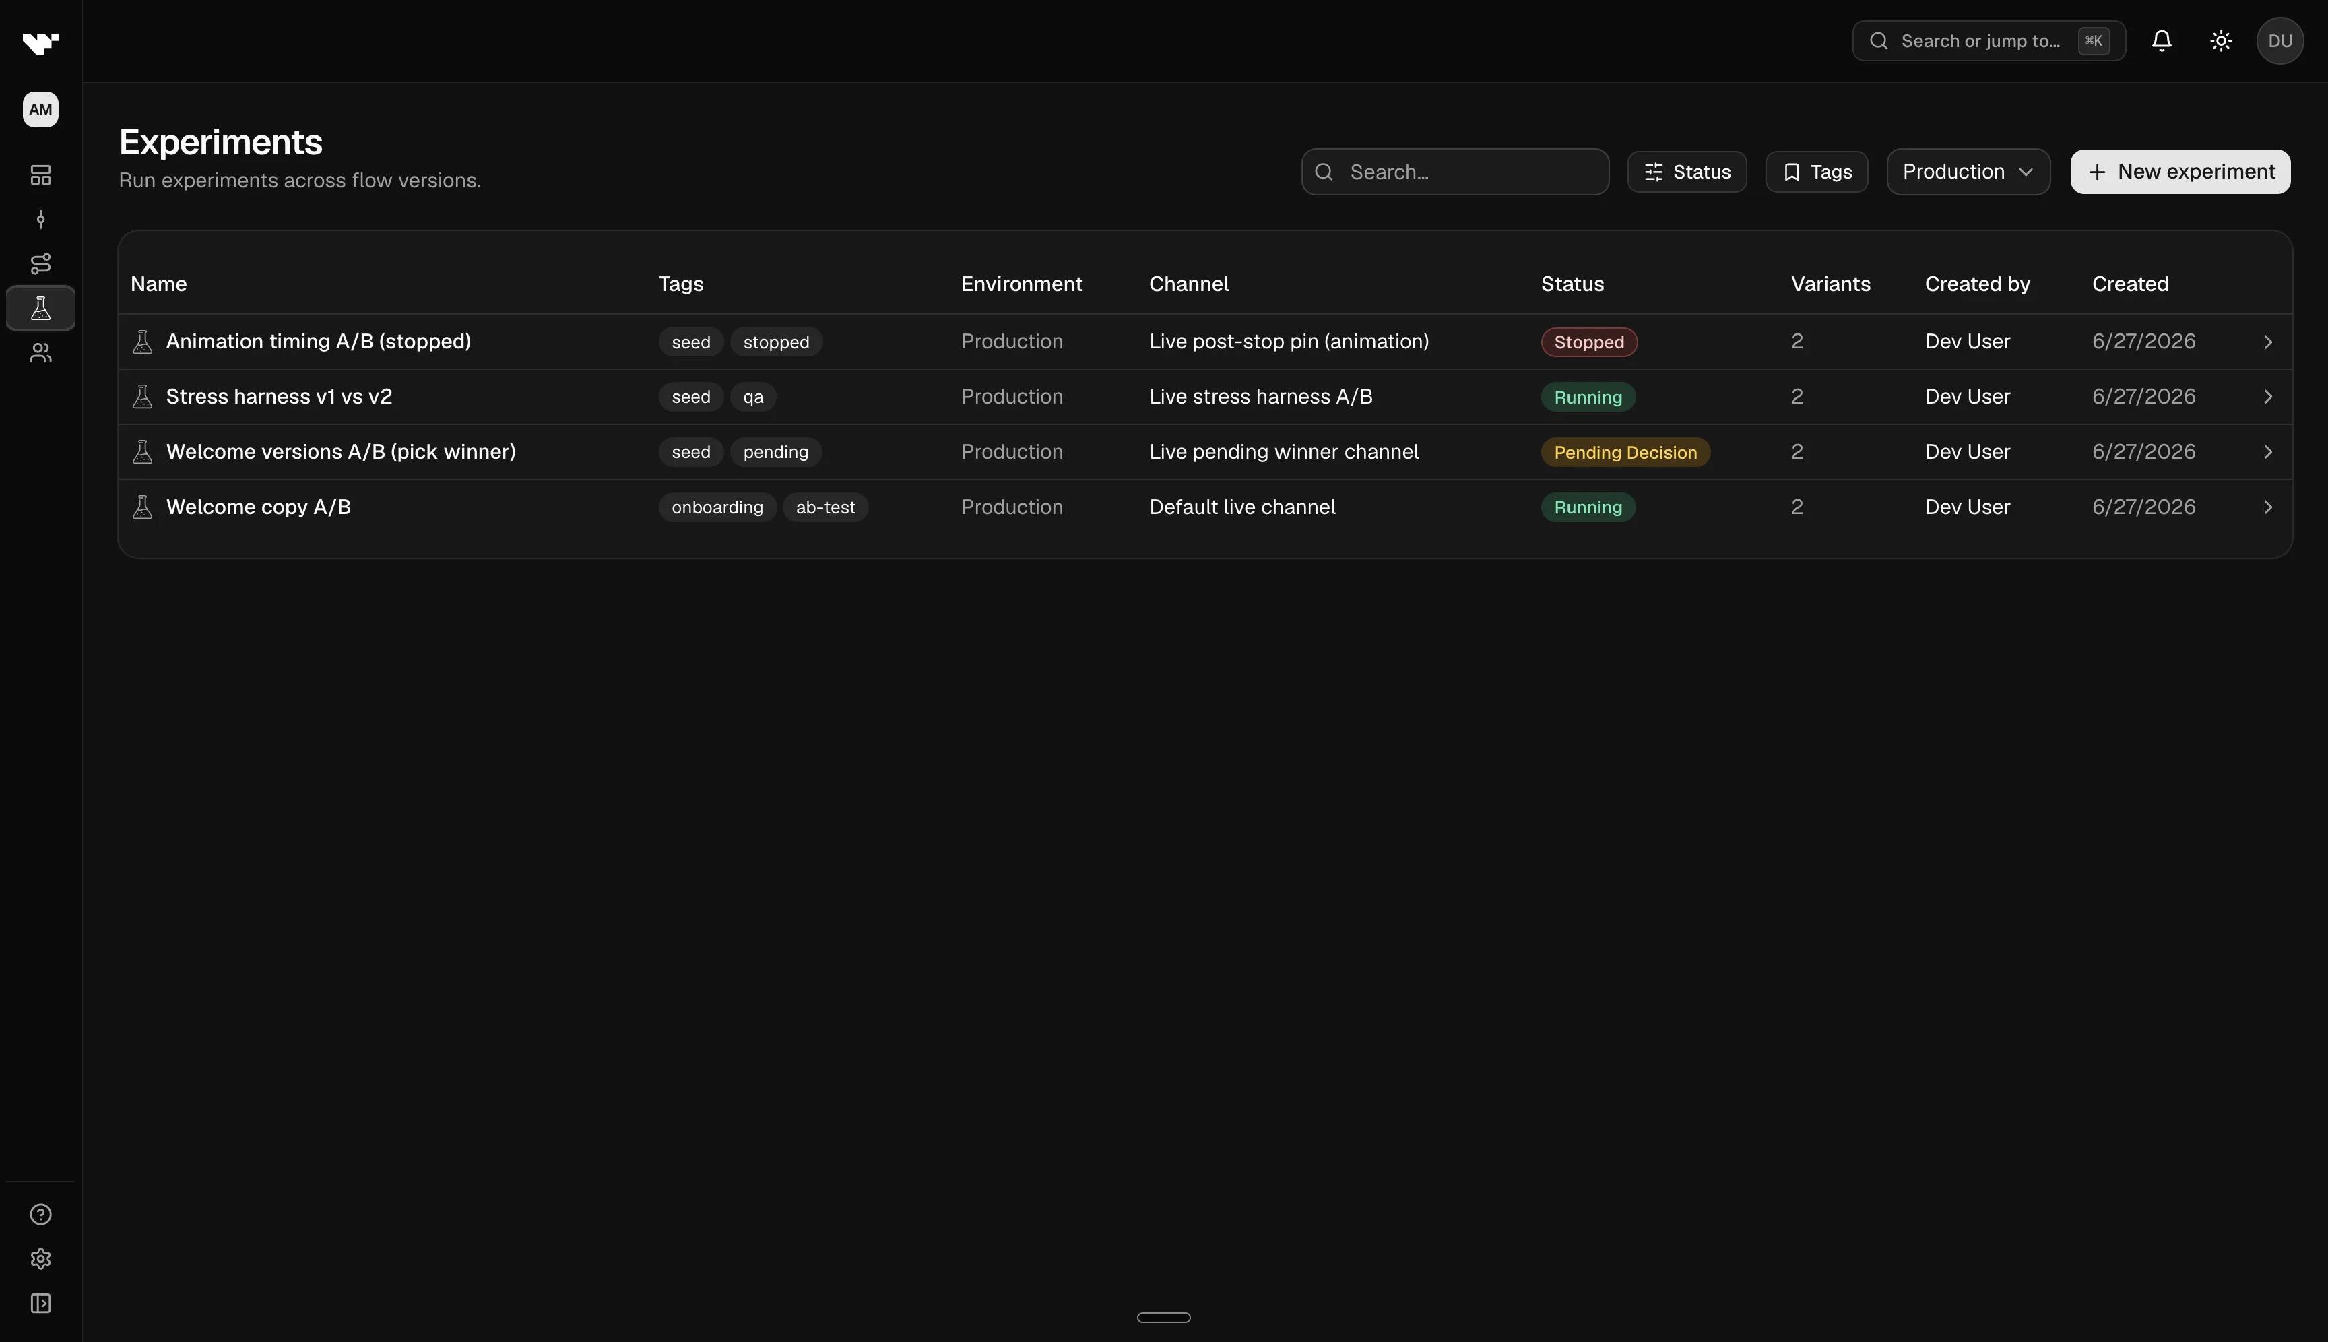Click the pending tag chip
Viewport: 2328px width, 1342px height.
point(775,453)
